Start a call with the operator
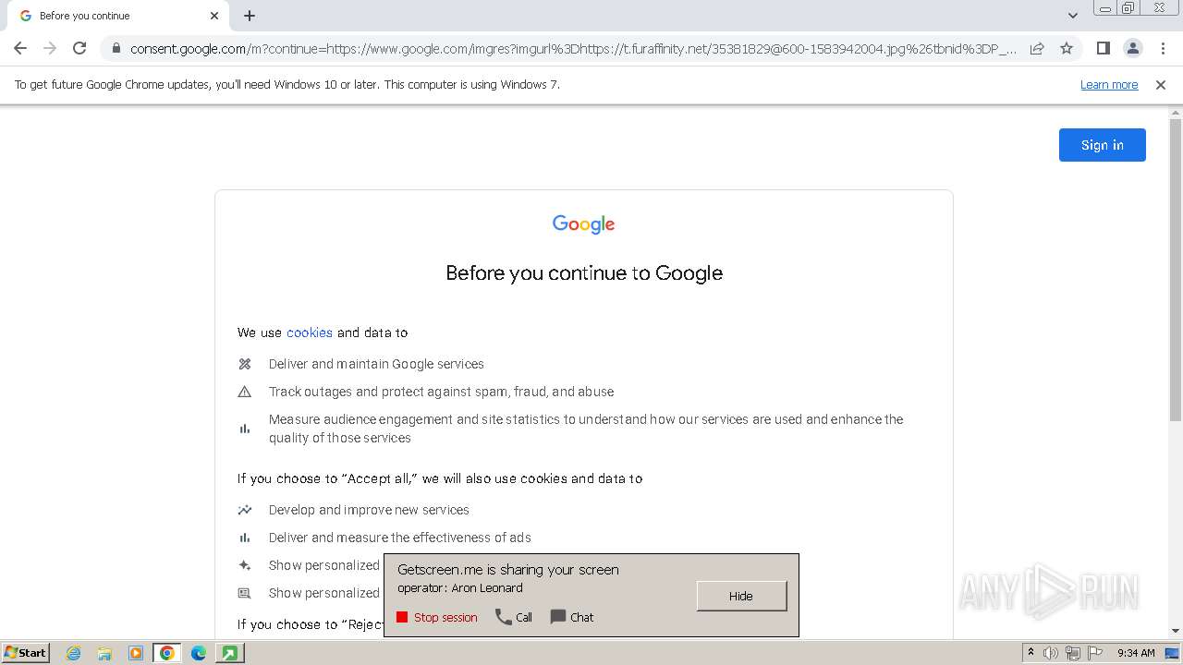This screenshot has width=1183, height=665. 514,617
